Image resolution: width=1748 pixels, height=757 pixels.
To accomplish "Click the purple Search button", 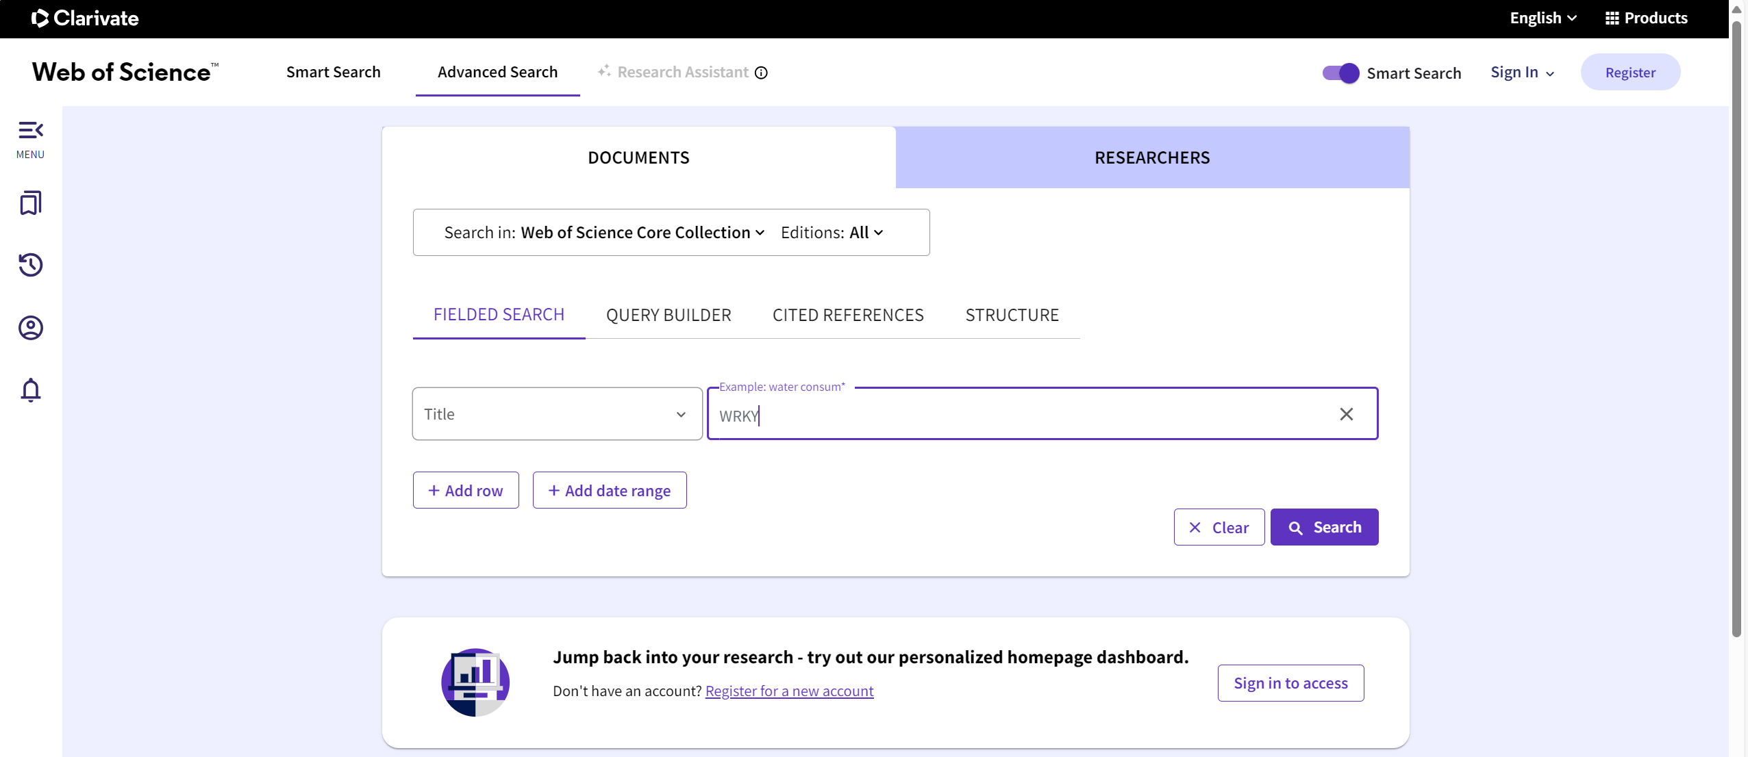I will point(1324,527).
